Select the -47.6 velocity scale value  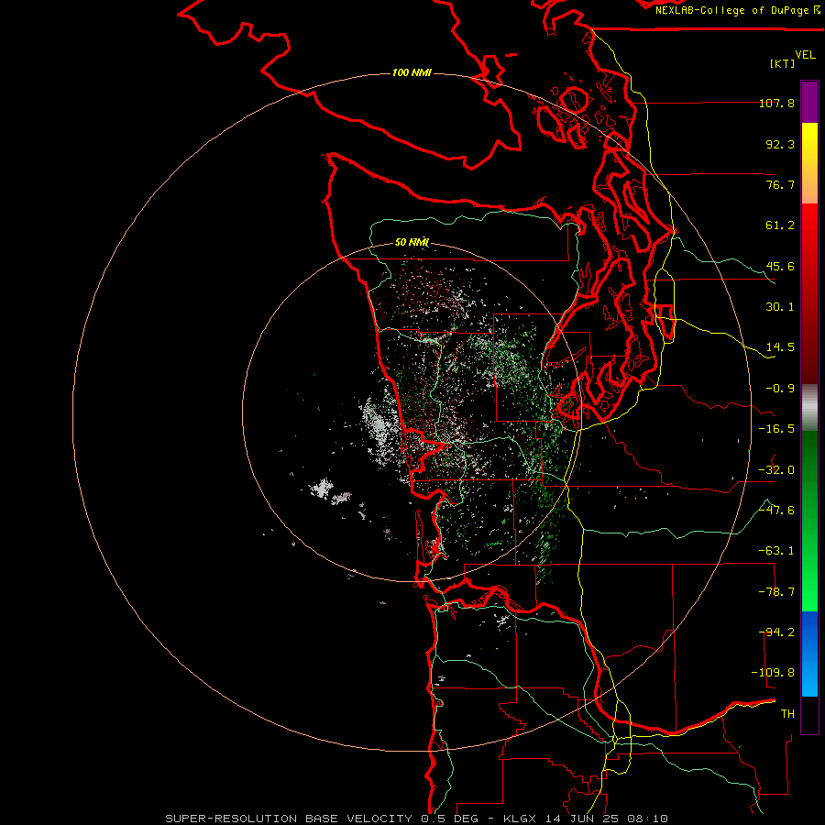pos(776,511)
